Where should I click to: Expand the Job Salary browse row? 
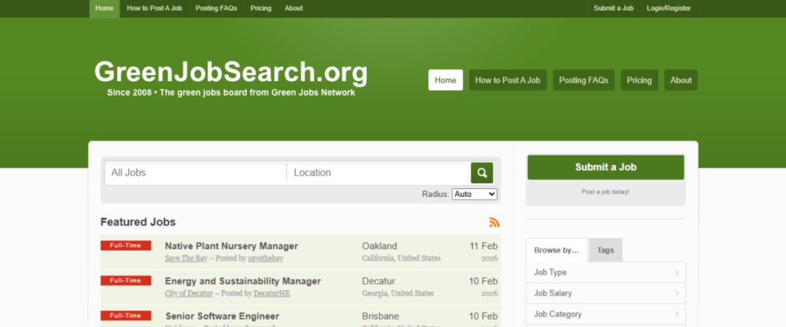606,293
